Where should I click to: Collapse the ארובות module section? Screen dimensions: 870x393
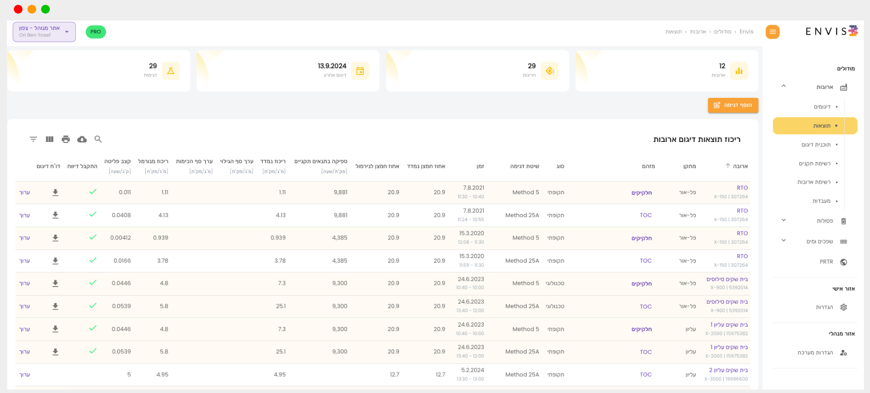coord(784,87)
